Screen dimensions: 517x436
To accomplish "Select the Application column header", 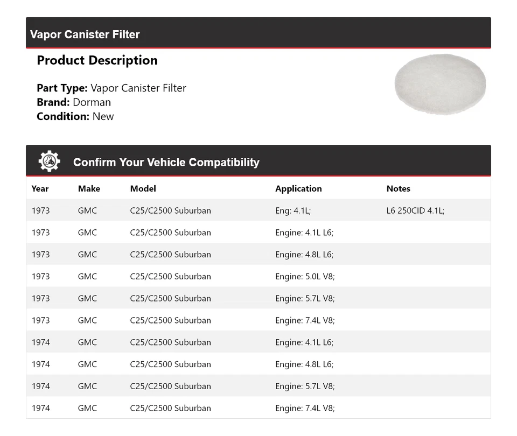I will tap(298, 188).
